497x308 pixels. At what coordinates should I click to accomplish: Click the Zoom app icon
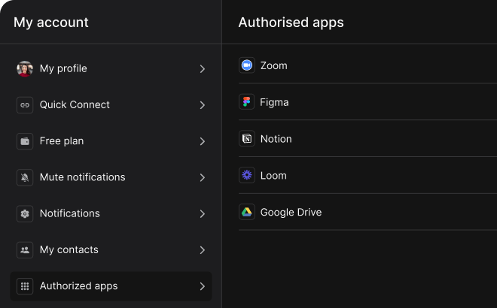point(246,65)
